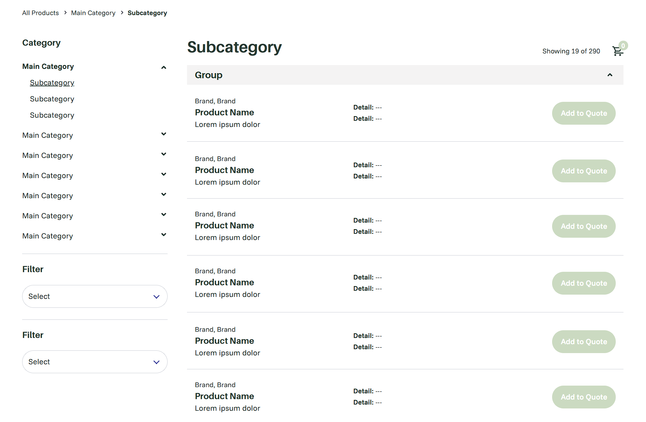The image size is (646, 422).
Task: Navigate to All Products breadcrumb
Action: [x=40, y=13]
